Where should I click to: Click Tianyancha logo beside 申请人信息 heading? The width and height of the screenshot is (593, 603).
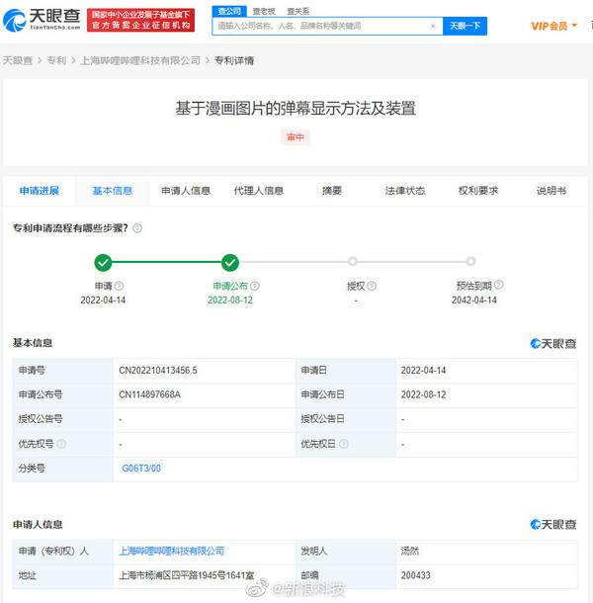point(553,524)
